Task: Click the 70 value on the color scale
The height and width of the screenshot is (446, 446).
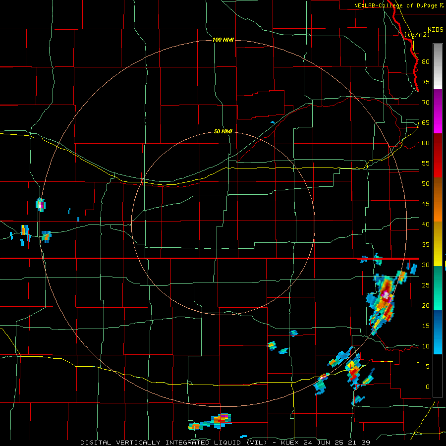Action: click(426, 103)
